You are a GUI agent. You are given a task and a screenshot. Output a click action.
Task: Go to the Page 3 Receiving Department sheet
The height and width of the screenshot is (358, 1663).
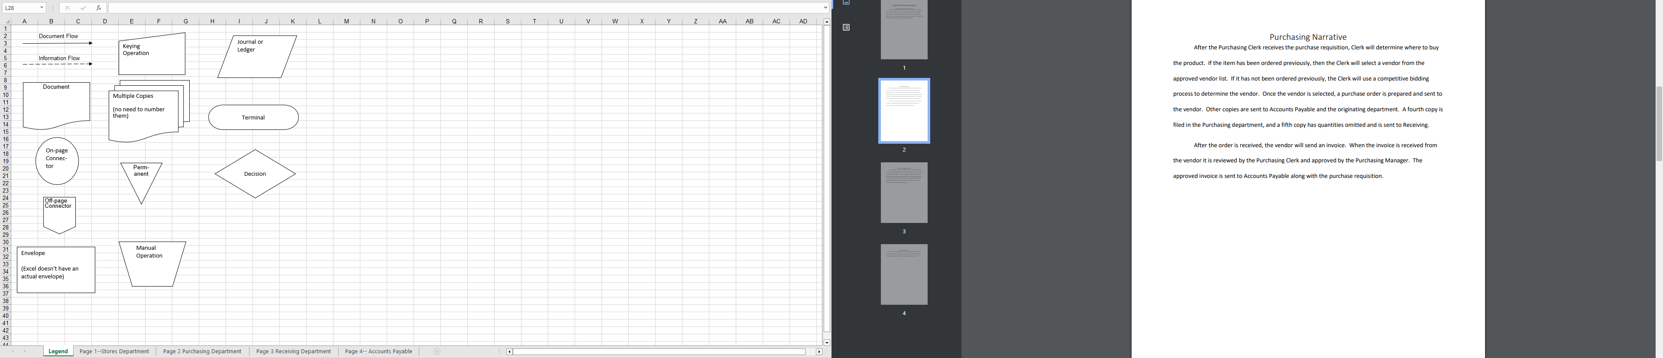coord(293,352)
